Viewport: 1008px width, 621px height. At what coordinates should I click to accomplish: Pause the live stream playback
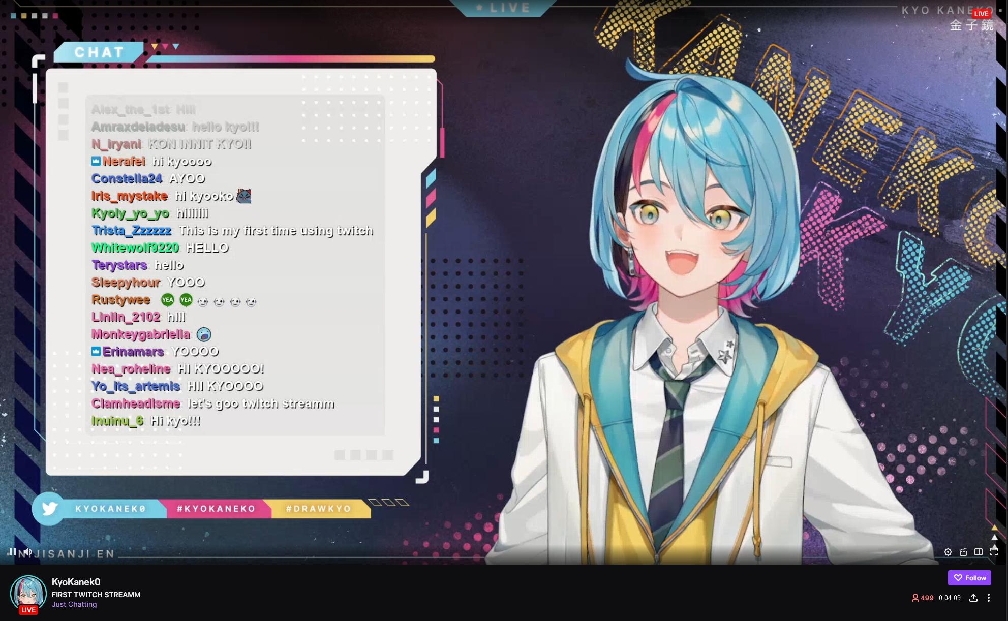point(12,552)
